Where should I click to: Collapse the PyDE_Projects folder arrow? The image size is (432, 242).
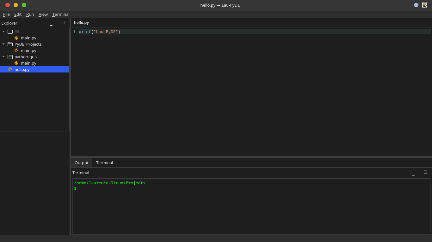click(3, 44)
